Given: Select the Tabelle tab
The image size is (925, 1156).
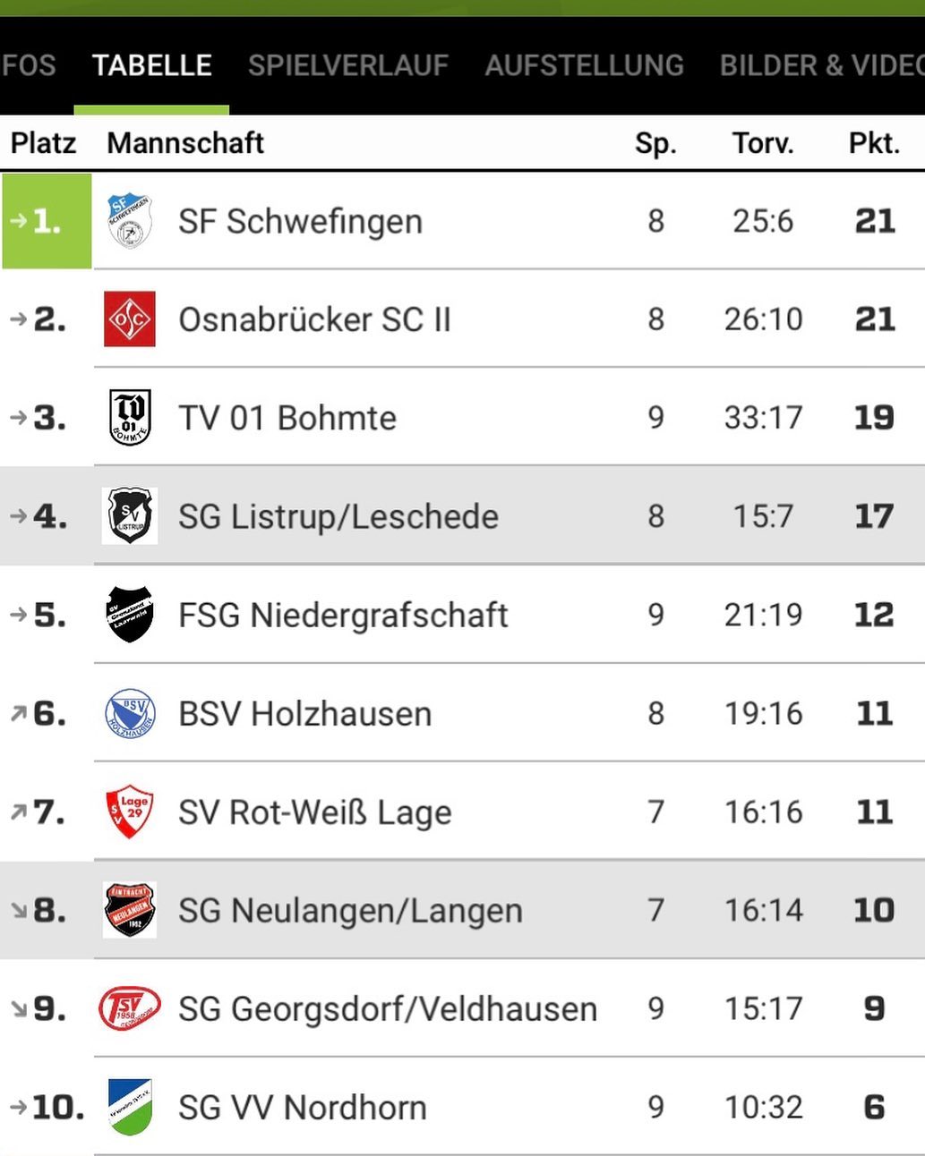Looking at the screenshot, I should [x=151, y=65].
